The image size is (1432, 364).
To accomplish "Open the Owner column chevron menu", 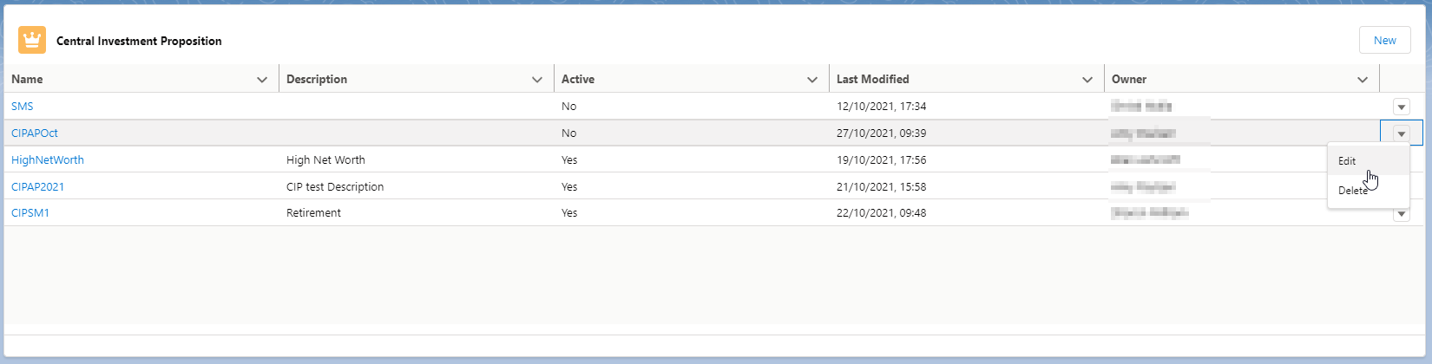I will click(x=1363, y=80).
